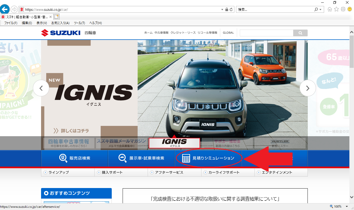Open a new tab with the blank tab button
The image size is (354, 210).
tap(56, 17)
